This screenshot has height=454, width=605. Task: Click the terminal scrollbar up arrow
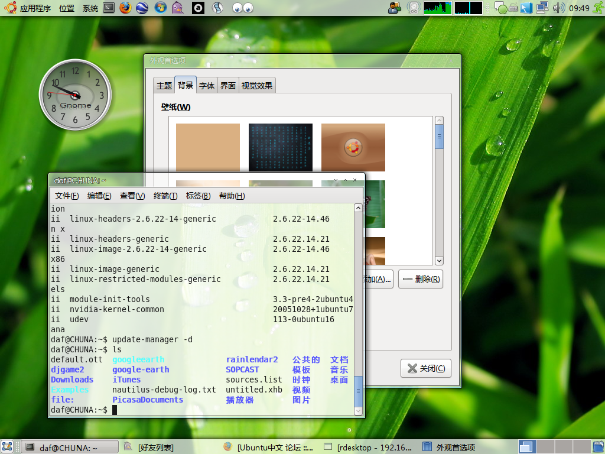tap(358, 208)
